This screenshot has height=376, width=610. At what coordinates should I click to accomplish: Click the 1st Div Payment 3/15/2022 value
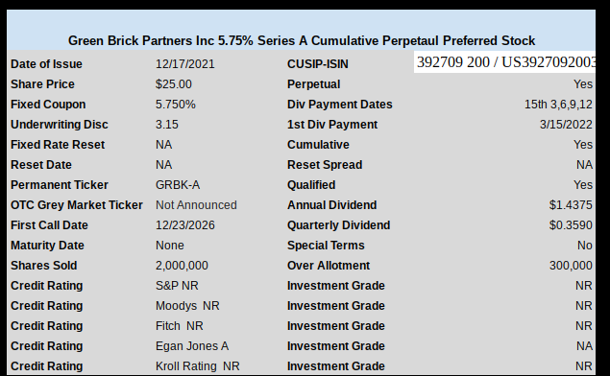tap(566, 125)
